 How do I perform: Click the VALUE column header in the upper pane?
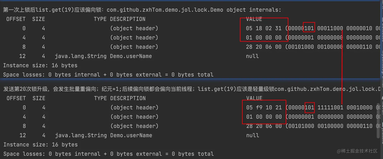click(254, 19)
